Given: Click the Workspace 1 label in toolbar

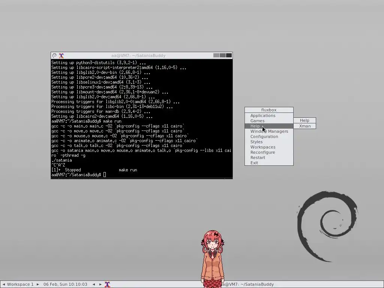Looking at the screenshot, I should [20, 284].
